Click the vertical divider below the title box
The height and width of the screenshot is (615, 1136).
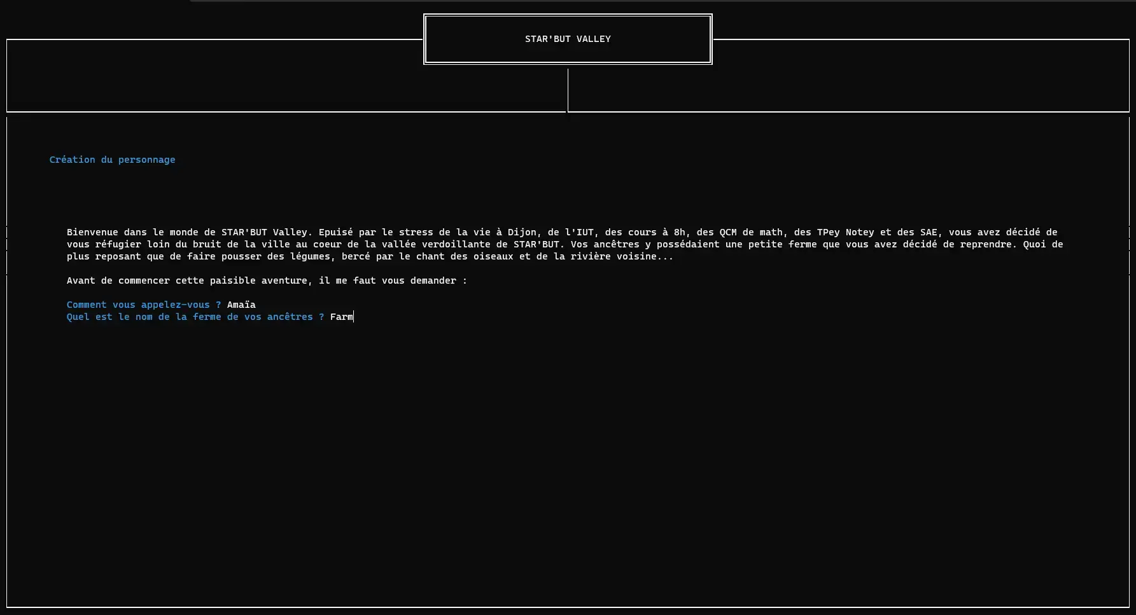click(568, 89)
